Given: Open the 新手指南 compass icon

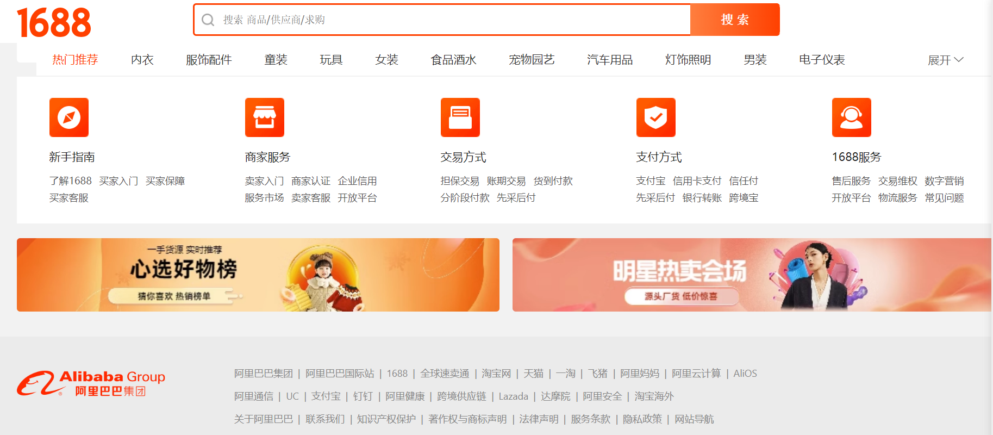Looking at the screenshot, I should [69, 117].
